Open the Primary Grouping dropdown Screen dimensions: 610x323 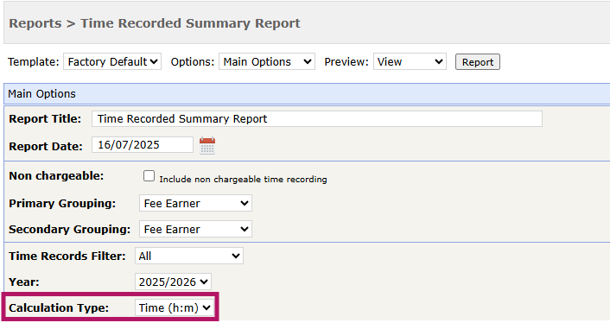click(x=195, y=203)
